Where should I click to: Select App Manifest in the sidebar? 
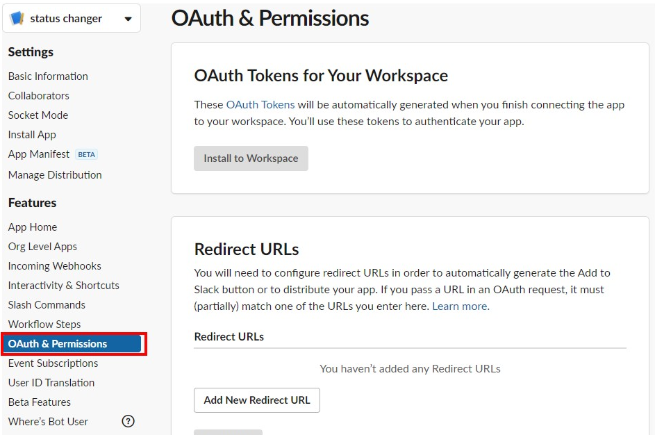38,154
